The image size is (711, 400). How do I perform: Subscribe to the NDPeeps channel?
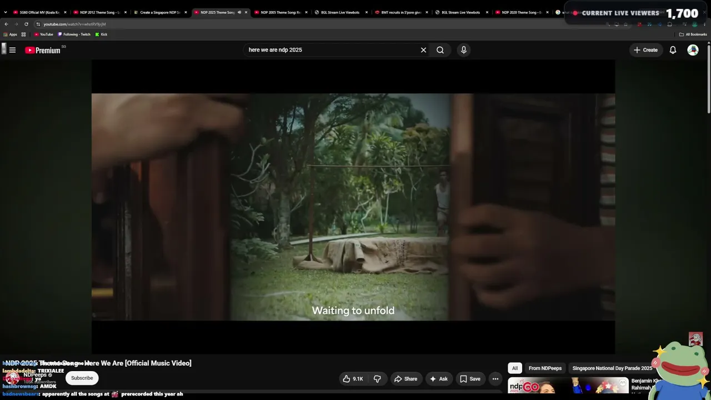[82, 378]
